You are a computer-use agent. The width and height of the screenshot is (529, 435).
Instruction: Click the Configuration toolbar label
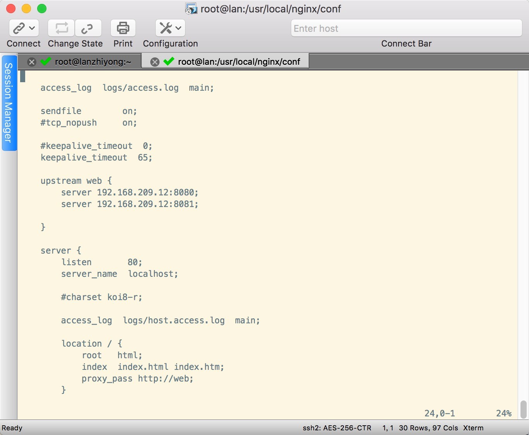point(170,44)
